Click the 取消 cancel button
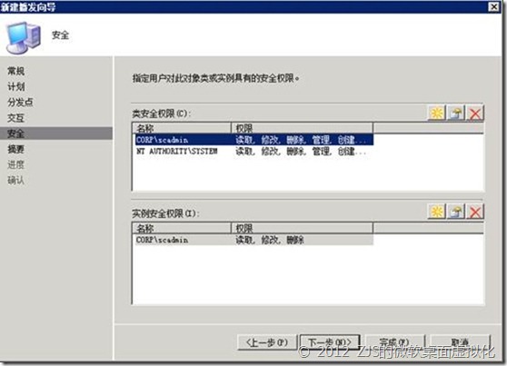The height and width of the screenshot is (366, 507). coord(460,342)
